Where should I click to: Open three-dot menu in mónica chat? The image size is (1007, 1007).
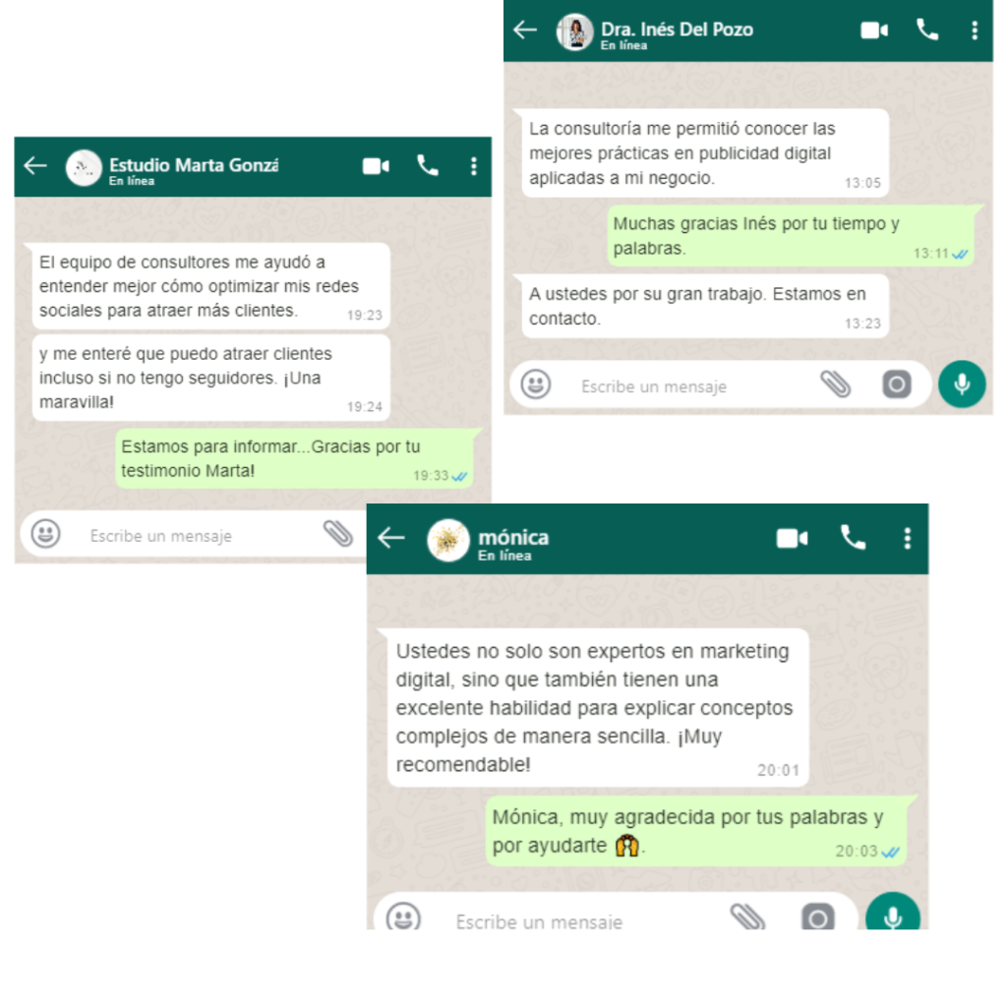click(907, 538)
